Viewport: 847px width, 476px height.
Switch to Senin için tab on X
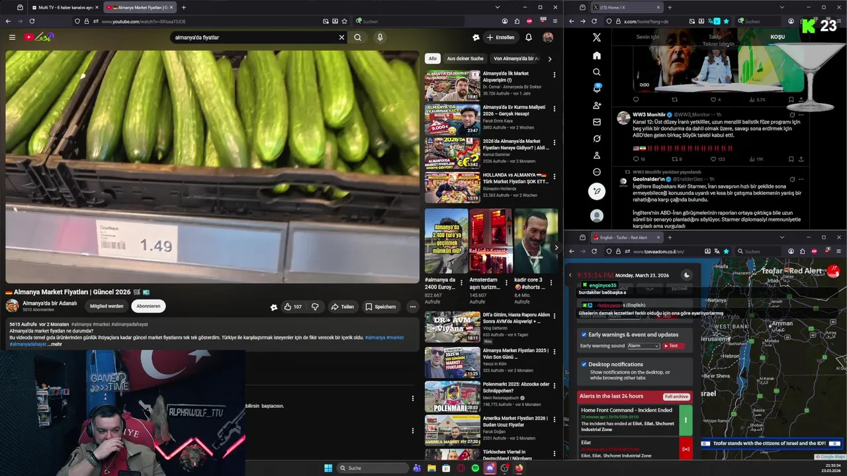coord(648,37)
